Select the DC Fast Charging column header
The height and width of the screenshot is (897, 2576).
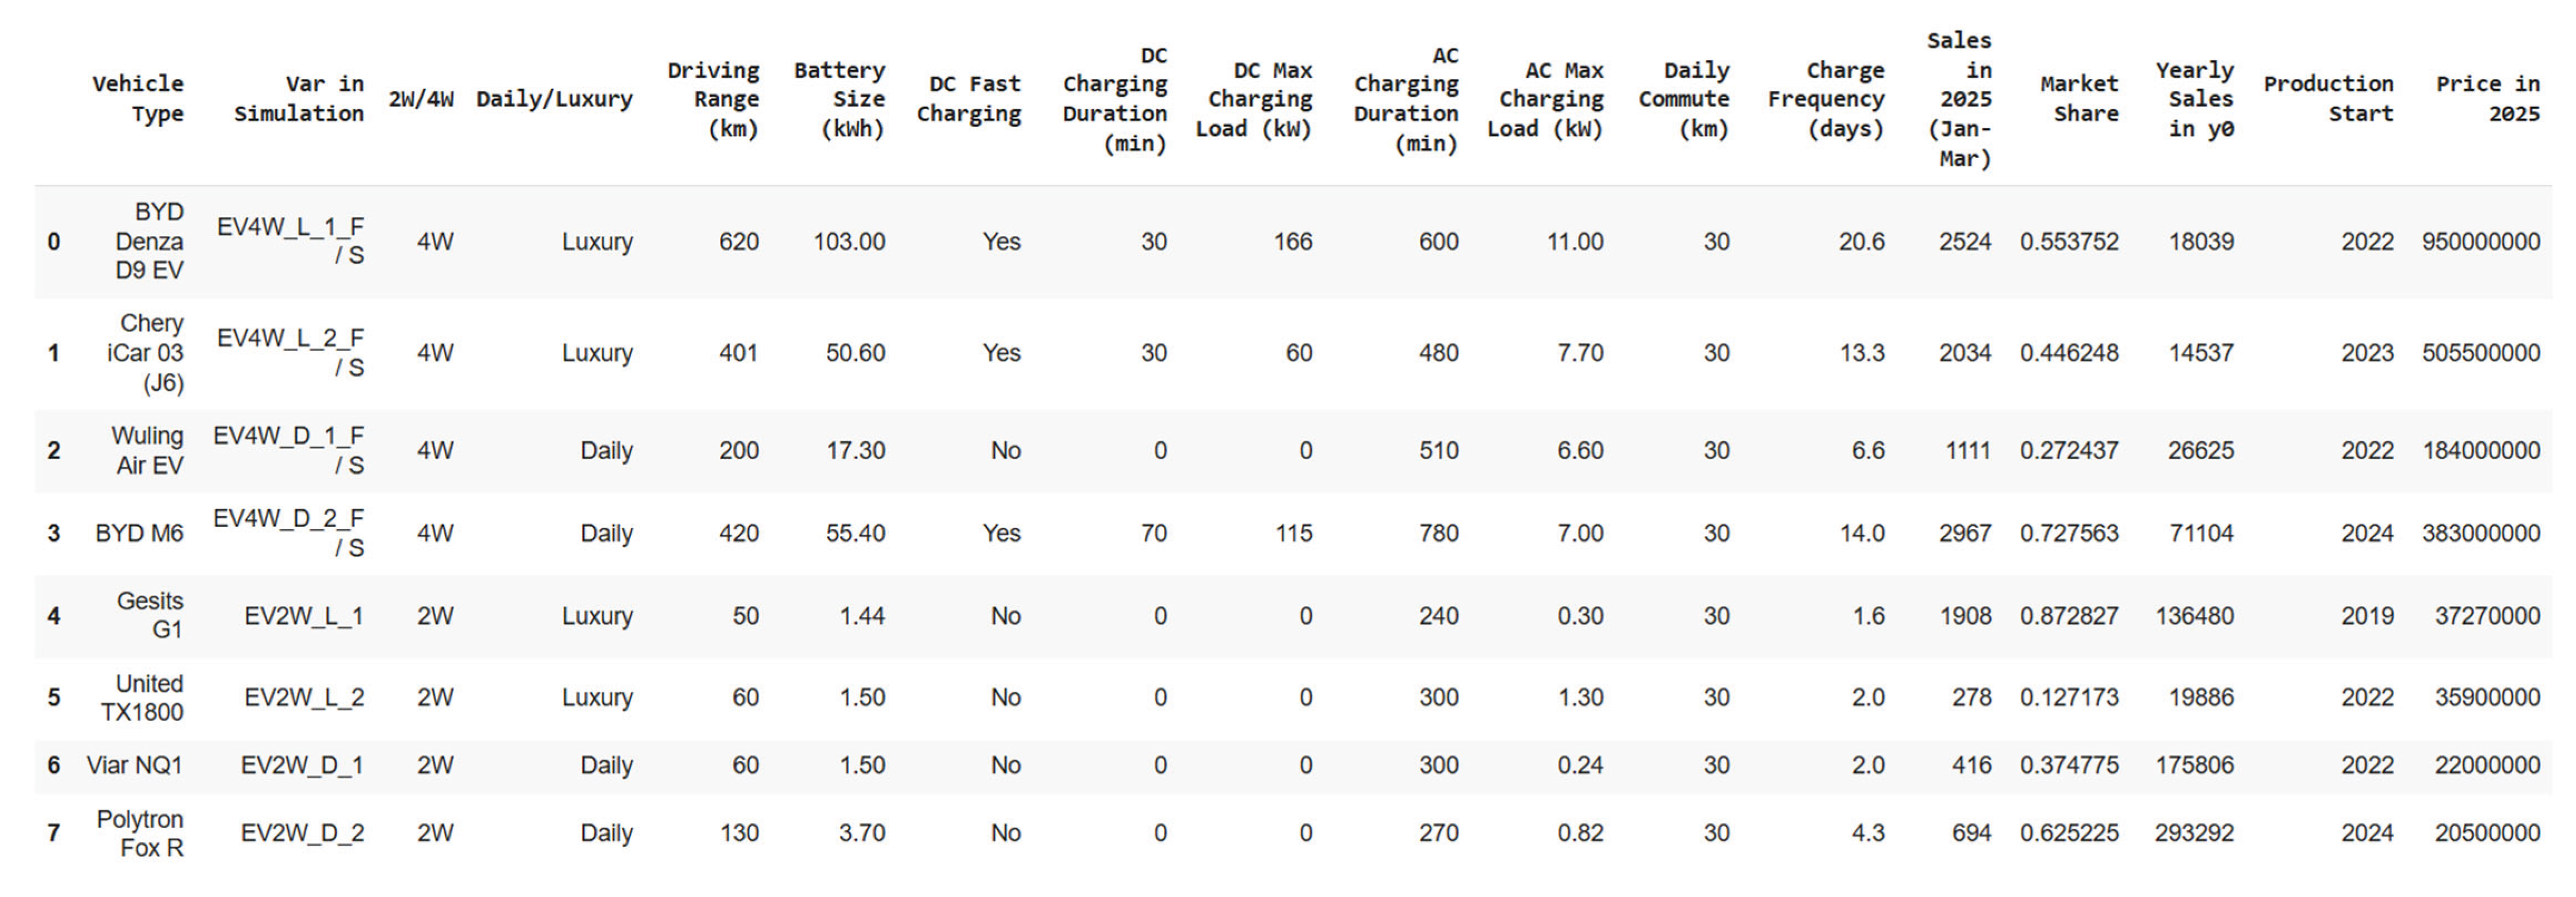[968, 98]
